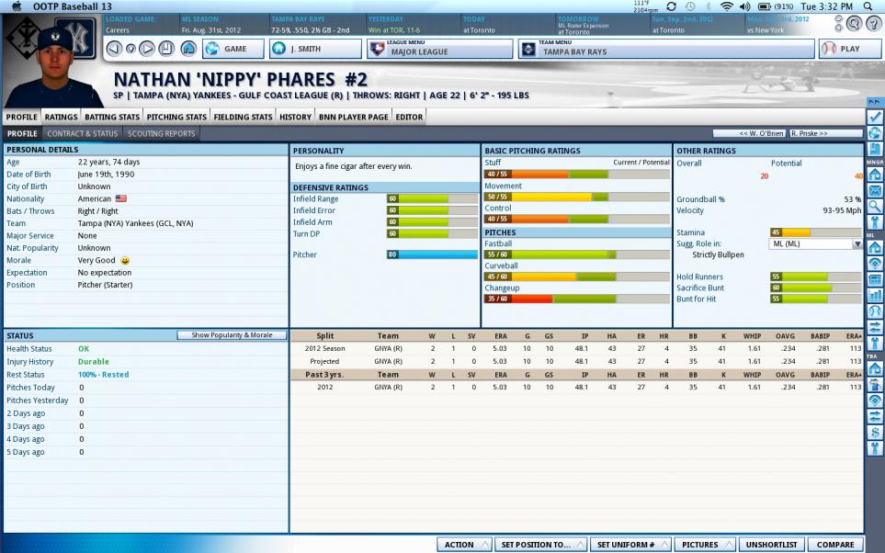Open the TAMPA BAY RAYS team menu
This screenshot has height=553, width=885.
[666, 49]
